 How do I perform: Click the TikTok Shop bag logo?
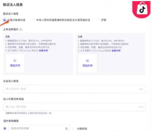pos(142,9)
